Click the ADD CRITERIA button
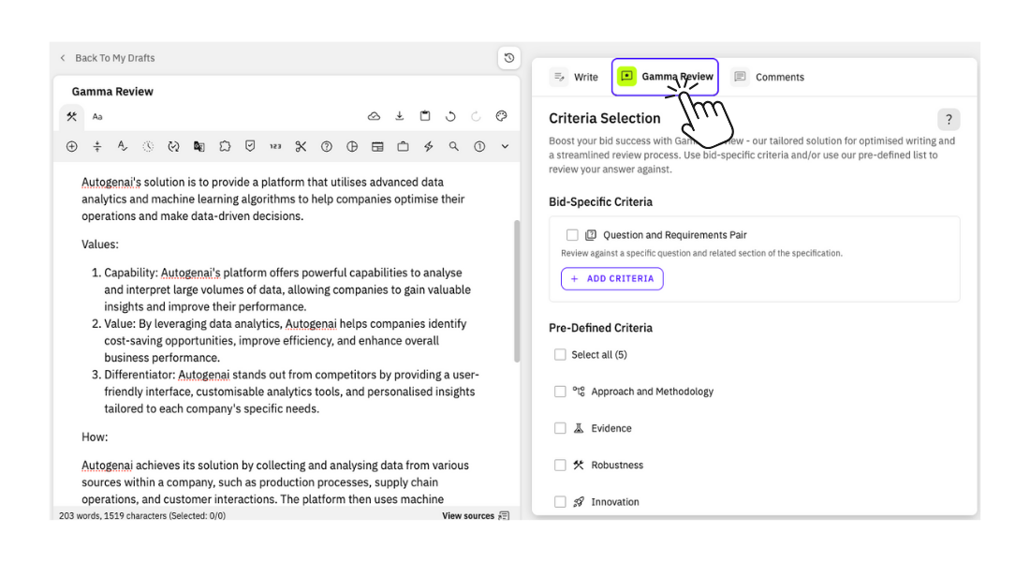Image resolution: width=1030 pixels, height=562 pixels. click(x=612, y=279)
